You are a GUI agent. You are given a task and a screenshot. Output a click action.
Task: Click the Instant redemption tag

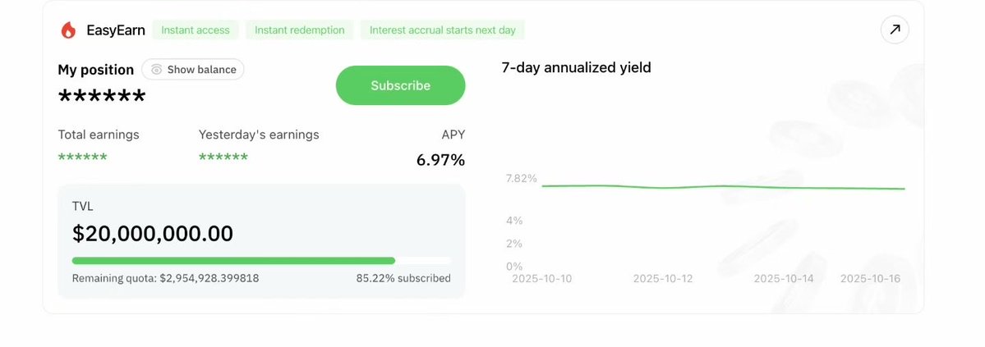click(300, 30)
